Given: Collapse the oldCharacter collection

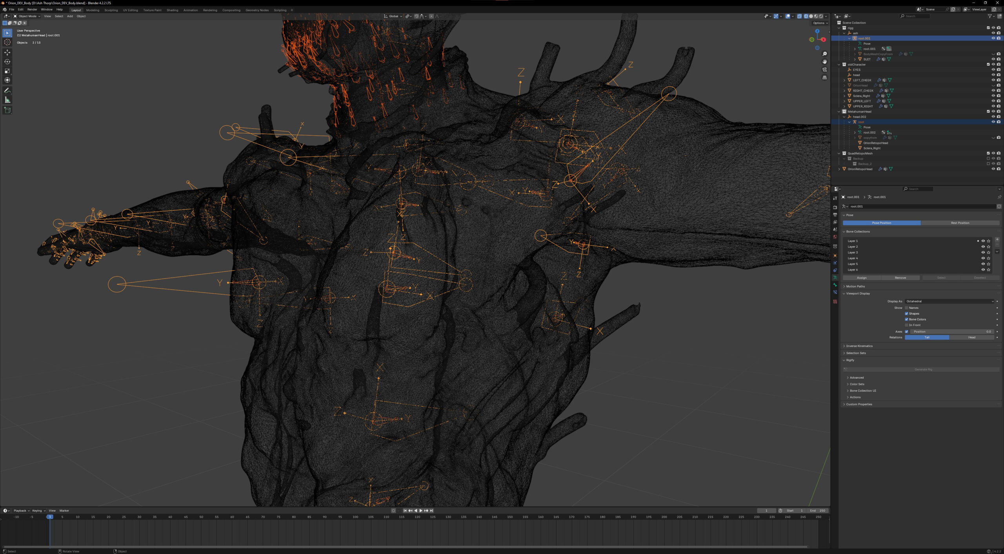Looking at the screenshot, I should coord(839,65).
